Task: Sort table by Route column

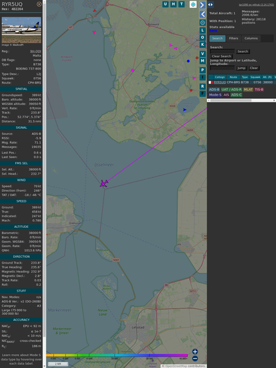Action: 234,77
